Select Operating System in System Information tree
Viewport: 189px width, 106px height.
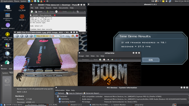[x=67, y=102]
